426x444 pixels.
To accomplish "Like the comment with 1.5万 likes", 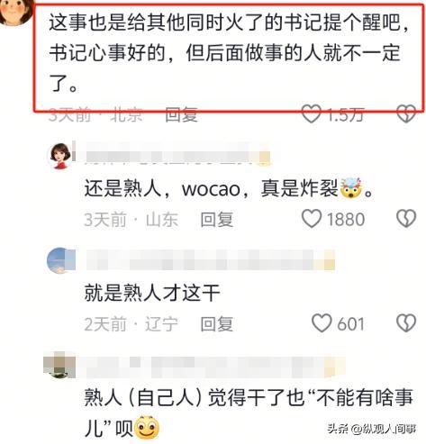I will [x=311, y=114].
